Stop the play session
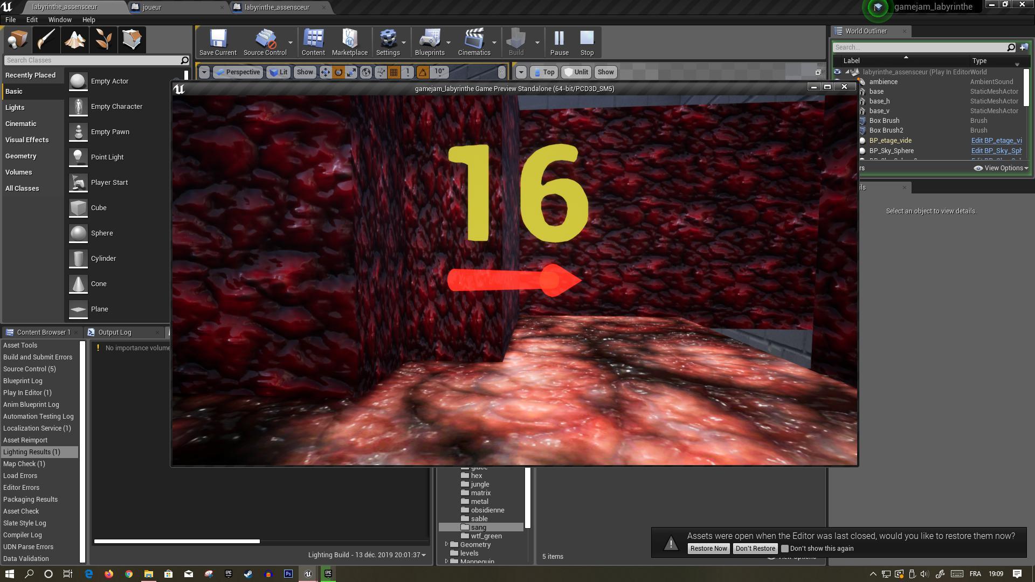The width and height of the screenshot is (1035, 582). click(586, 42)
